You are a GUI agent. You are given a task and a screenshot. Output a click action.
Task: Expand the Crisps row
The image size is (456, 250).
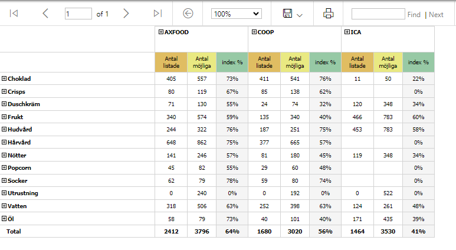point(4,91)
